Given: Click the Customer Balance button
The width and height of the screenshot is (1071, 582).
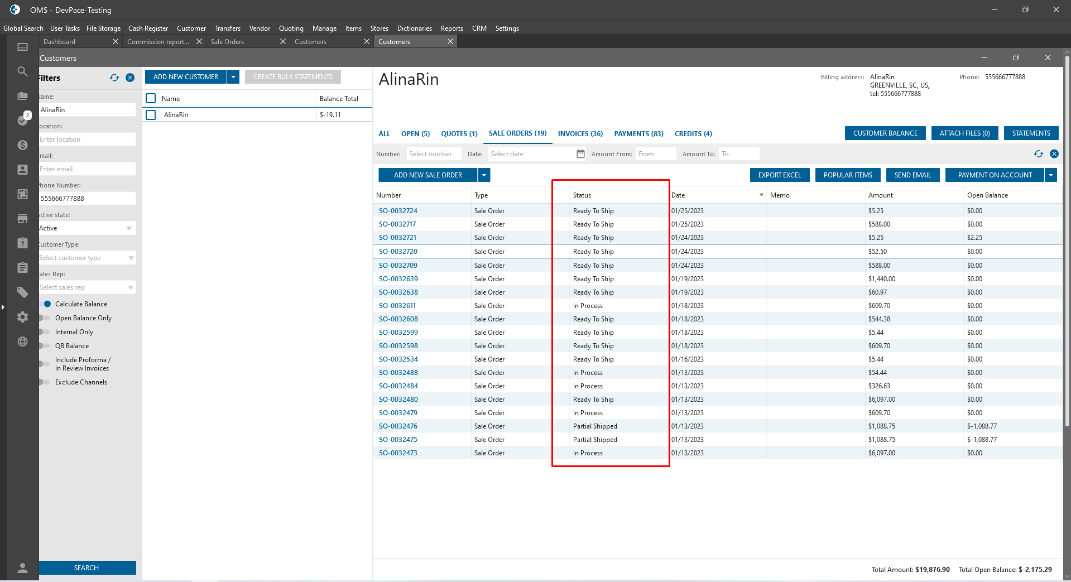Looking at the screenshot, I should tap(885, 133).
